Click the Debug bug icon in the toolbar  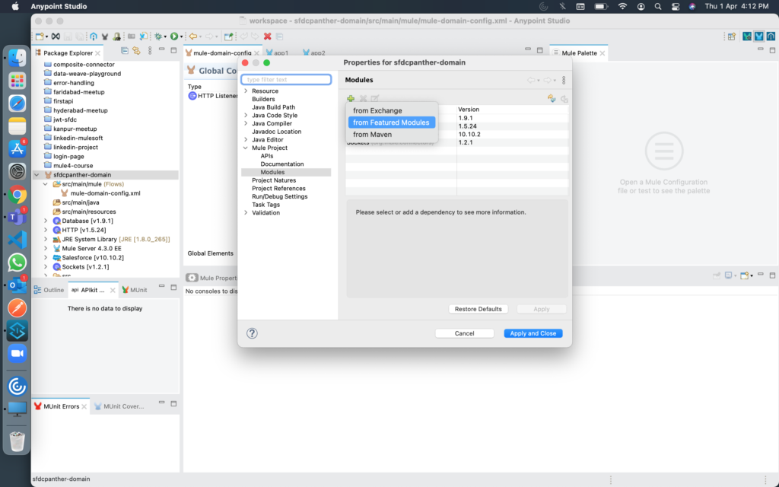coord(158,37)
